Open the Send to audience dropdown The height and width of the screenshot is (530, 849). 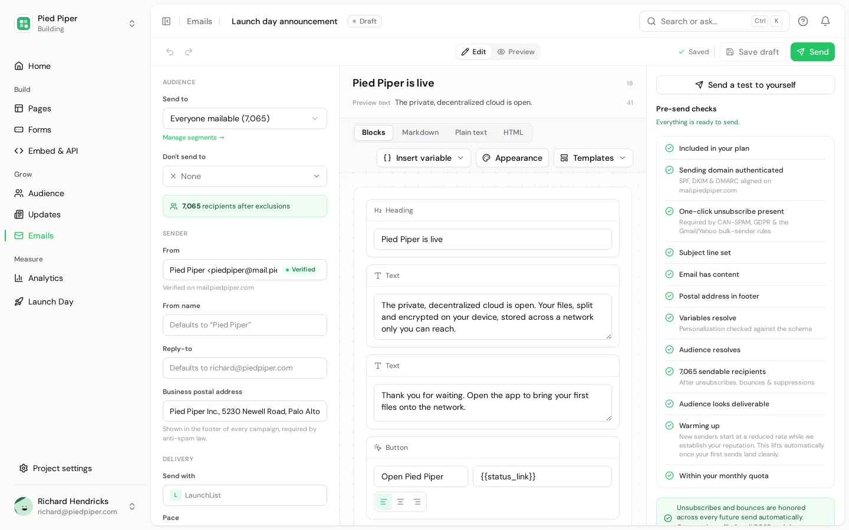(x=245, y=118)
